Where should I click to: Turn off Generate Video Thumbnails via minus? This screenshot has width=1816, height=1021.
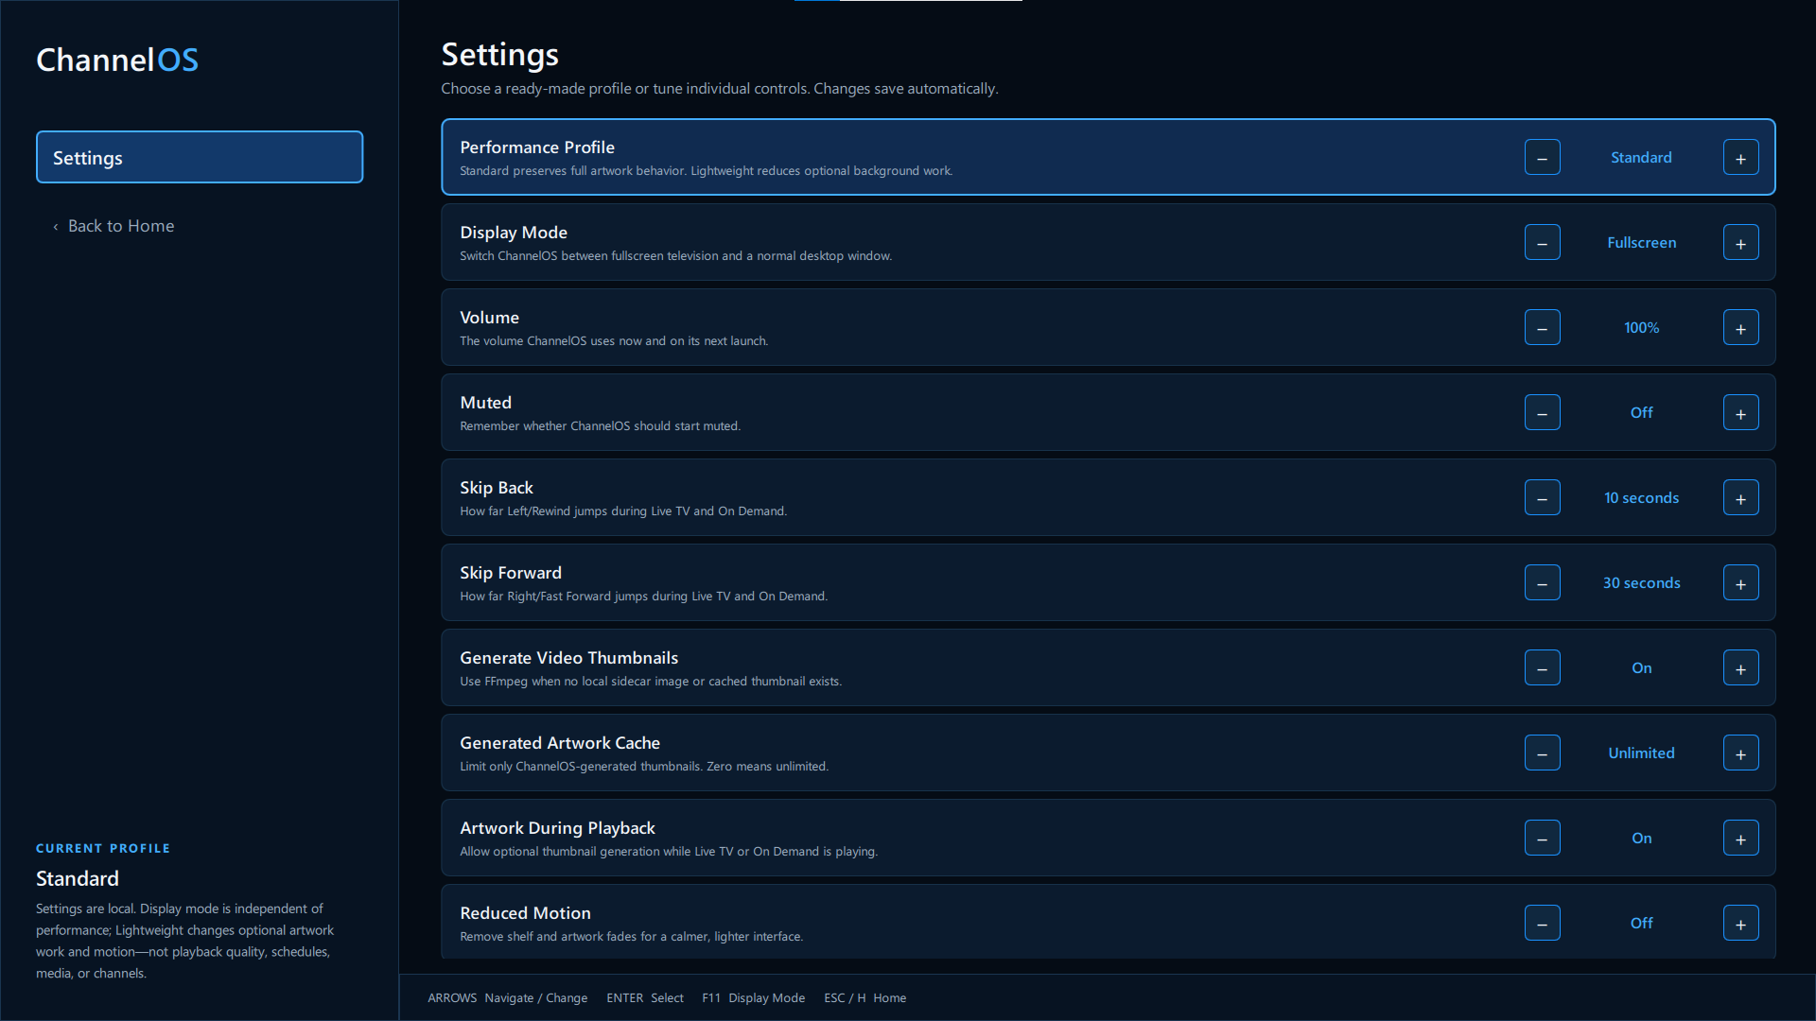tap(1542, 668)
